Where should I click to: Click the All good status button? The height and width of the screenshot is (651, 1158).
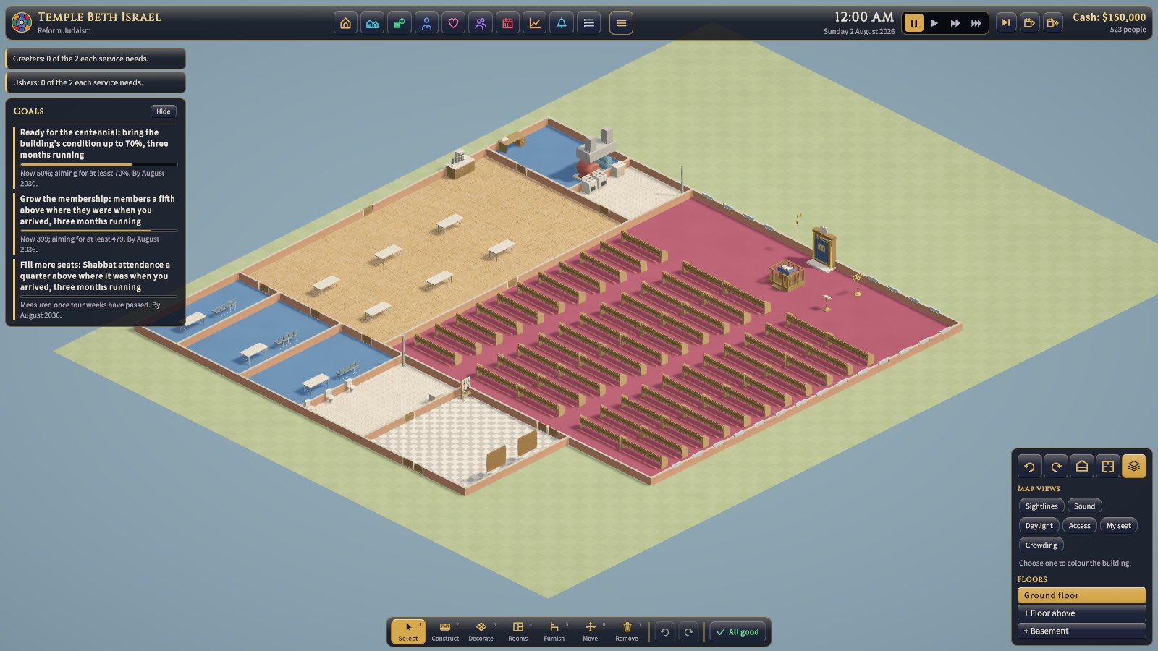pyautogui.click(x=738, y=632)
